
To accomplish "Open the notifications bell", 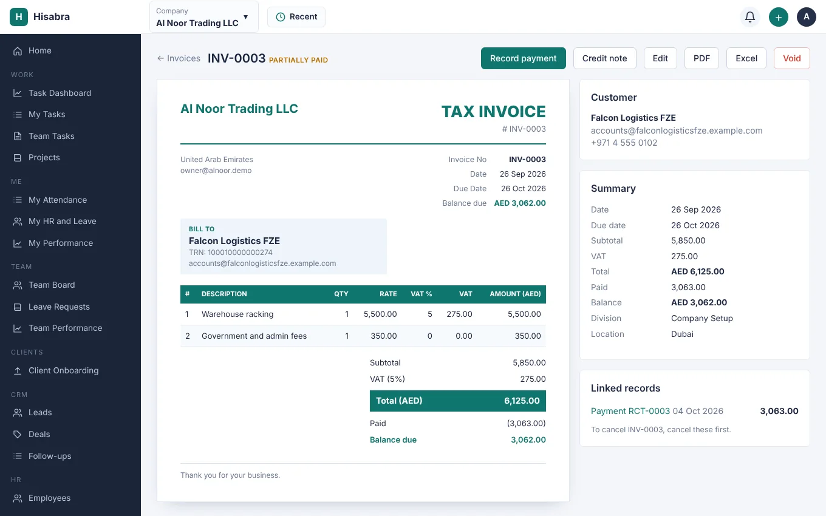I will (x=750, y=17).
